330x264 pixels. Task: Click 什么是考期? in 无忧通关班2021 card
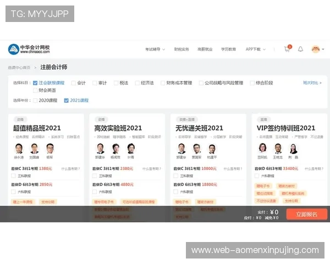[233, 169]
